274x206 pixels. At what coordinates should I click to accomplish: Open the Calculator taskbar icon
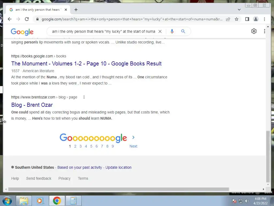(x=73, y=201)
